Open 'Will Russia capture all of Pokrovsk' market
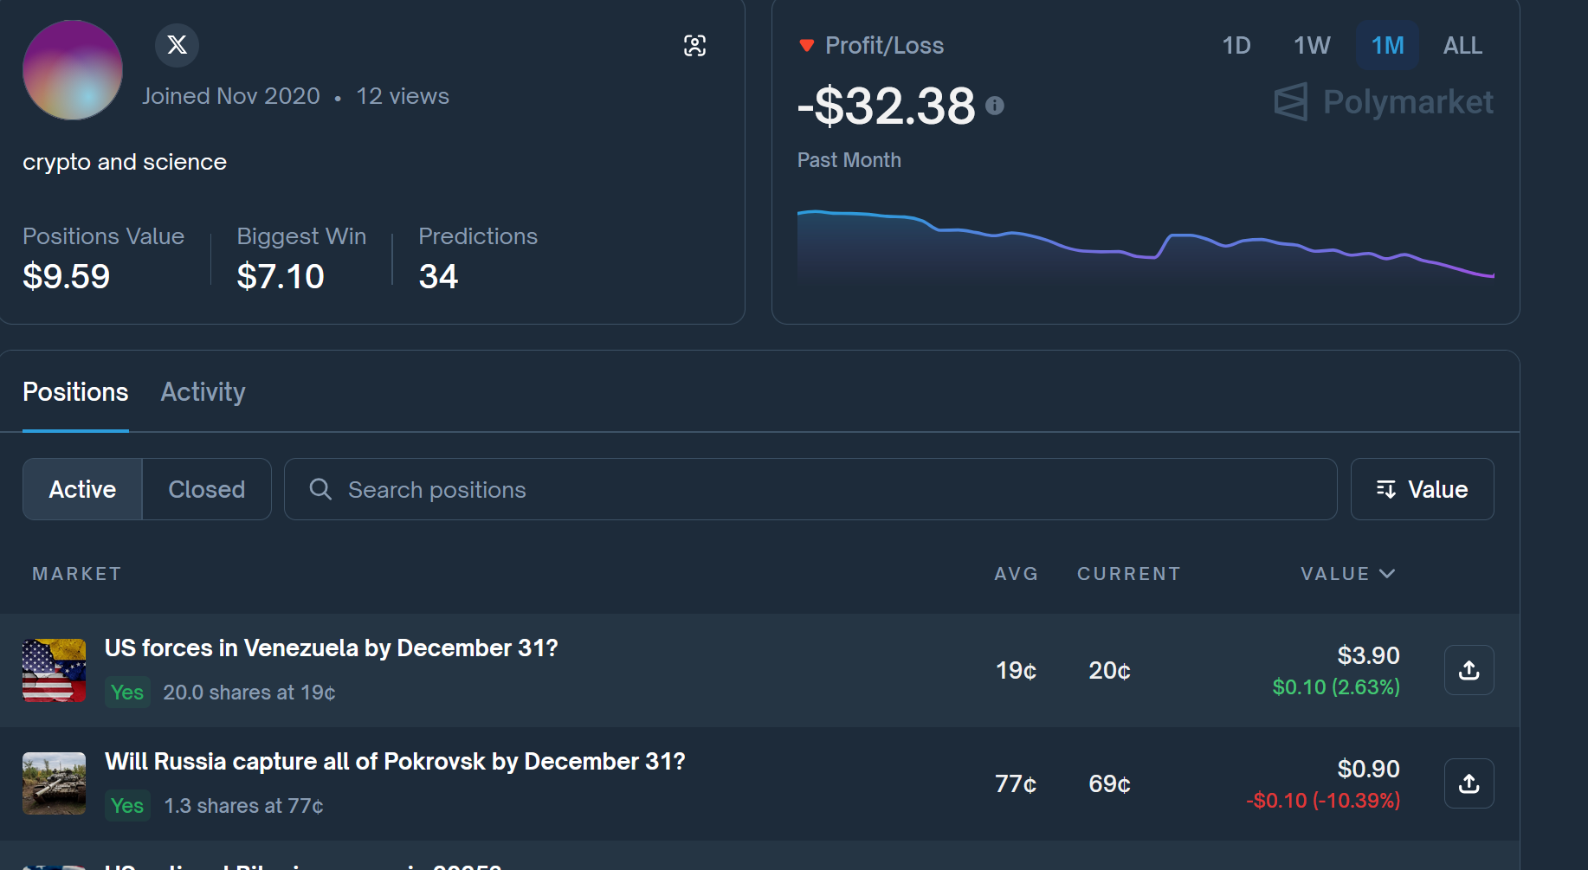The height and width of the screenshot is (870, 1588). click(395, 761)
